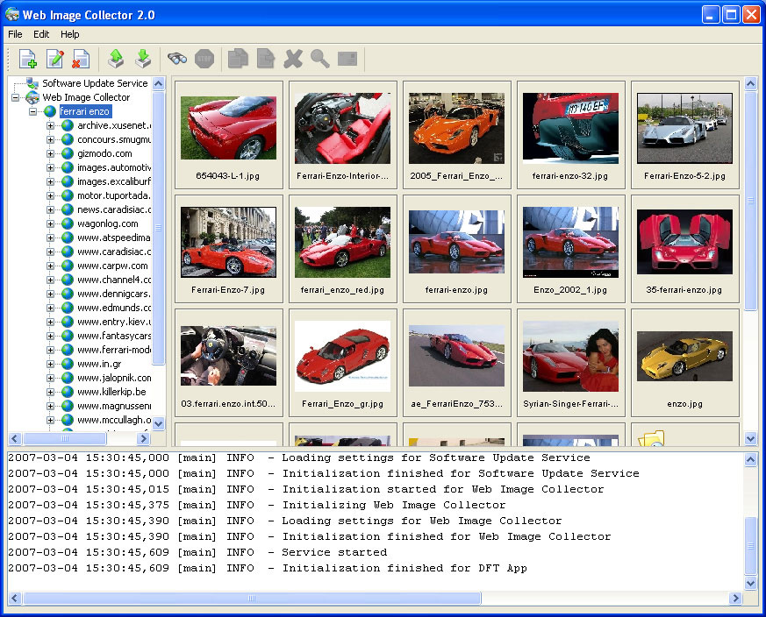Expand the wagonlog.com site node
Screen dimensions: 766x617
[x=51, y=224]
